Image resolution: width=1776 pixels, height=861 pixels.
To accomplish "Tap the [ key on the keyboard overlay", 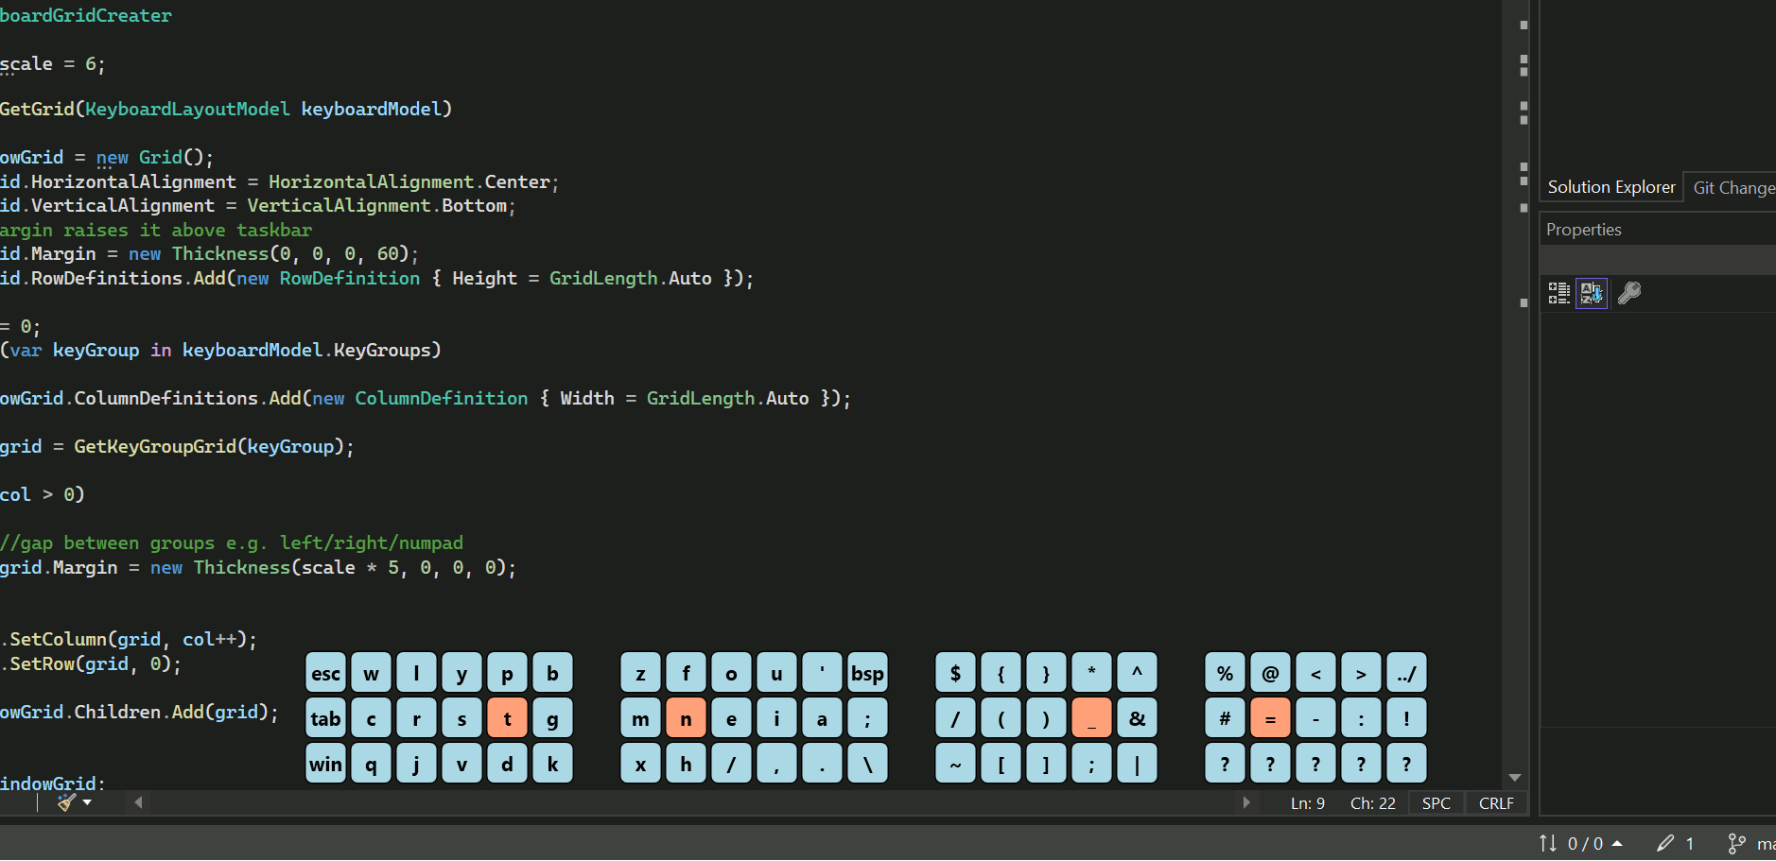I will (x=1001, y=764).
